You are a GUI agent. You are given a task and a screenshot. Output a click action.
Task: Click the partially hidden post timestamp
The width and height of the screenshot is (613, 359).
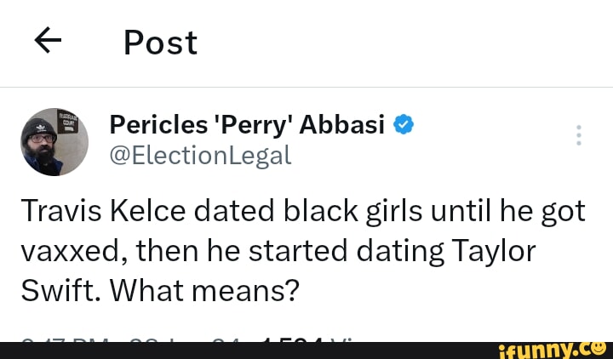(128, 339)
